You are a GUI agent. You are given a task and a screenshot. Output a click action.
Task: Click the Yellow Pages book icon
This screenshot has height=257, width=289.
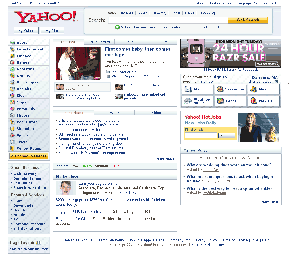[12, 148]
